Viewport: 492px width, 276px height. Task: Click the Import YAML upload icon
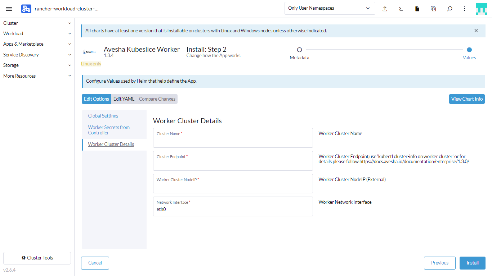click(385, 9)
